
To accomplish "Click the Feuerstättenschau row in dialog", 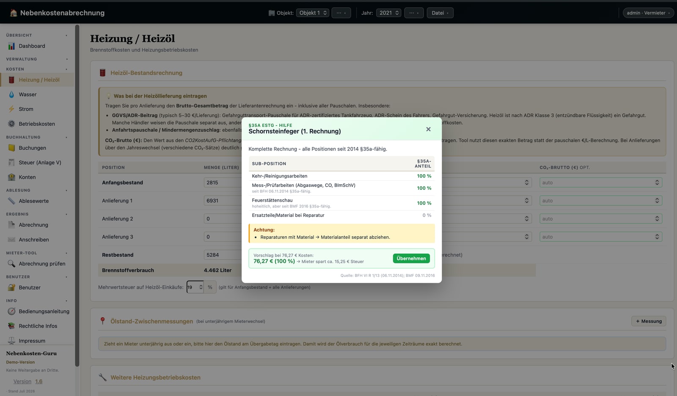I will click(341, 203).
